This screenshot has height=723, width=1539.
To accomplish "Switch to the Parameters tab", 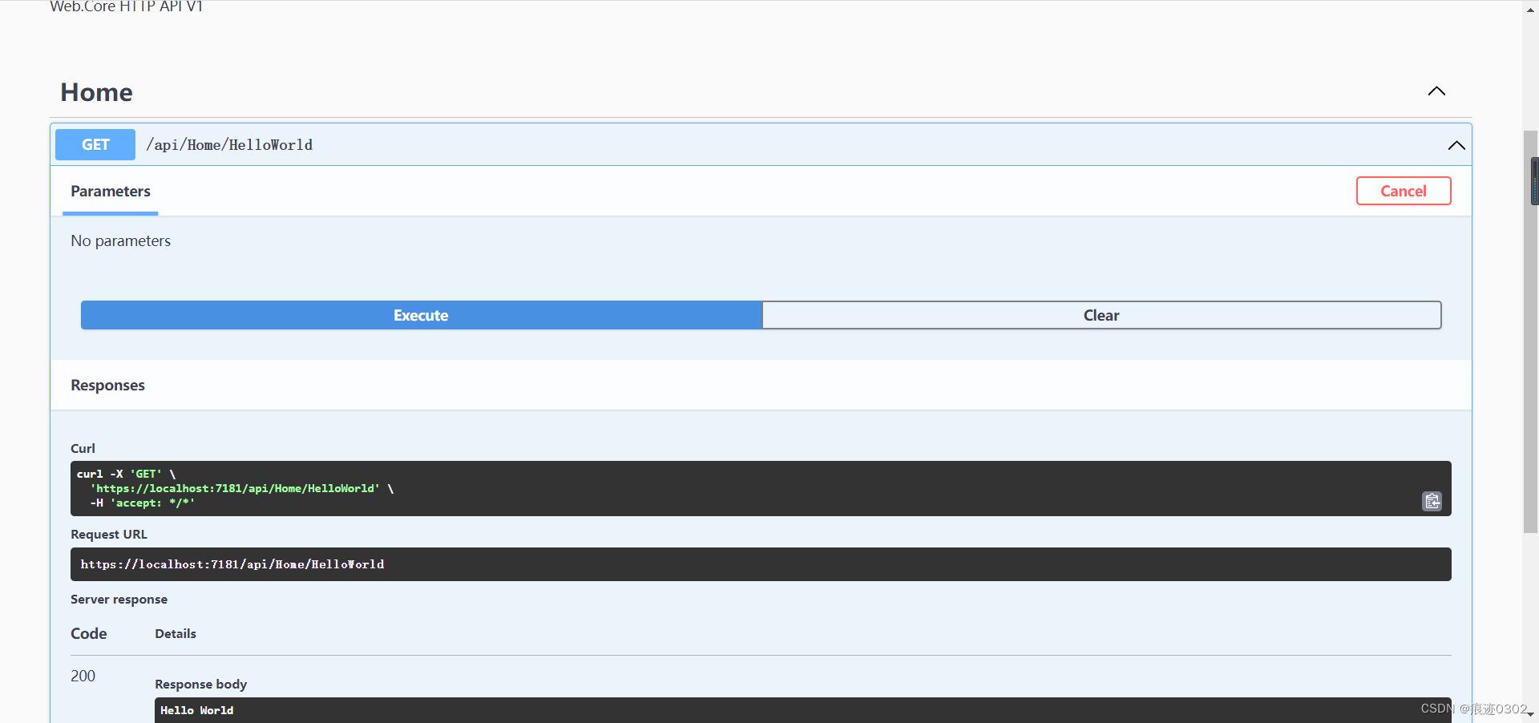I will click(x=110, y=191).
